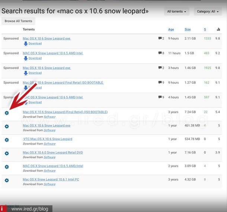Click gear icon for -VTC Mac OS X 10.6 row
This screenshot has height=212, width=227.
(x=7, y=140)
